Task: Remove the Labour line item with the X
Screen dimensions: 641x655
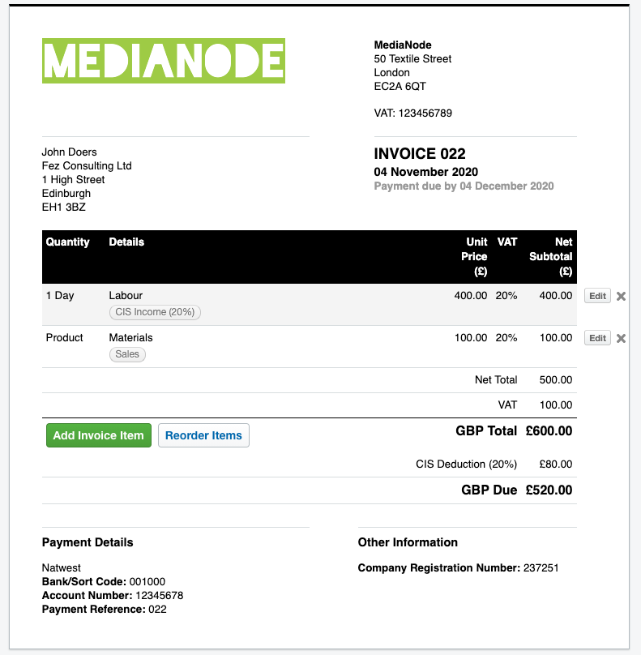Action: click(x=621, y=296)
